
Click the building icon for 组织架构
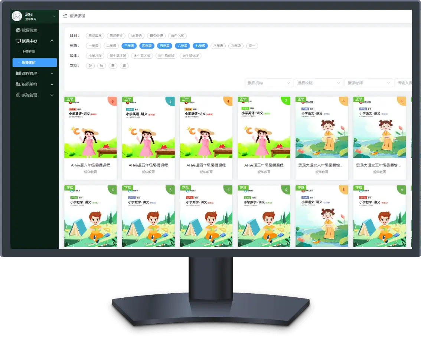[18, 84]
